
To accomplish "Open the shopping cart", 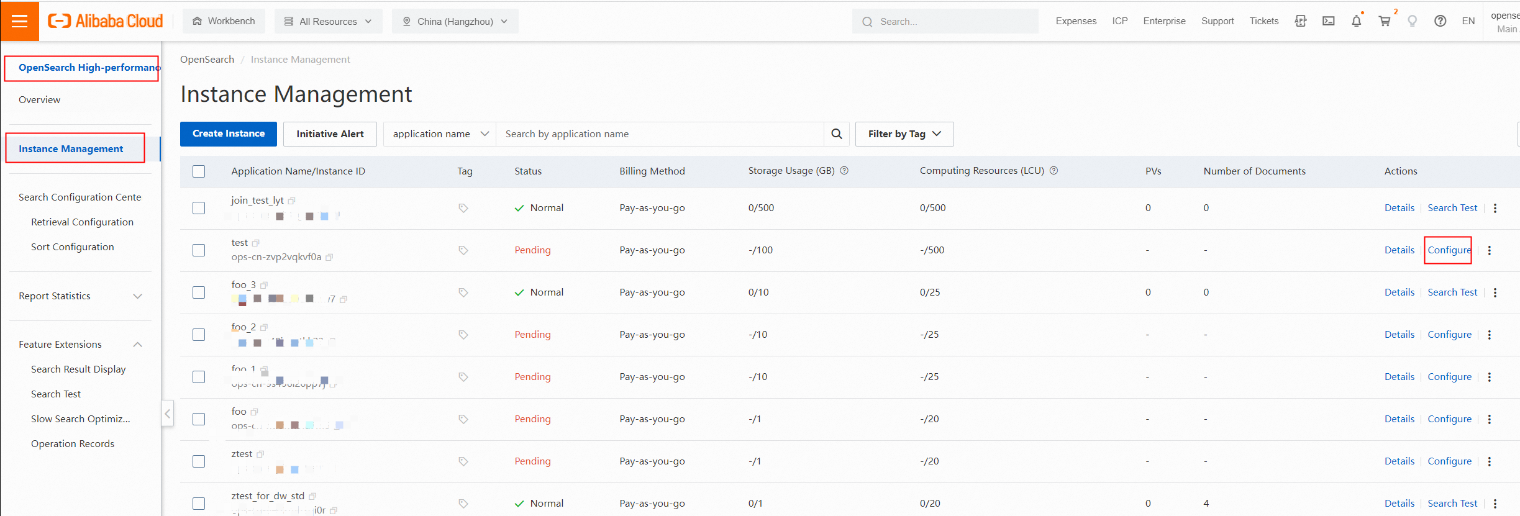I will tap(1385, 21).
